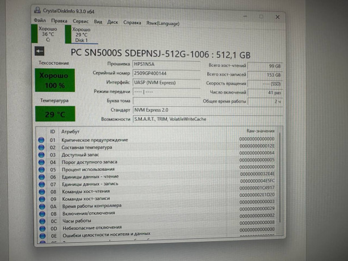Image resolution: width=348 pixels, height=261 pixels.
Task: Click blue status circle for attribute 0A
Action: [42, 207]
